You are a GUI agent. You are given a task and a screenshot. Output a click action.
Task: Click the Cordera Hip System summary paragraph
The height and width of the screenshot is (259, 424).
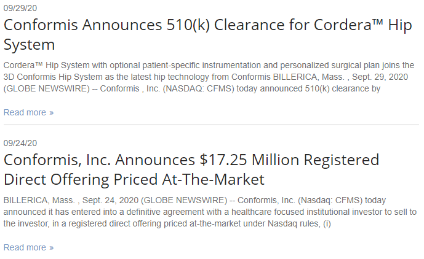(209, 77)
